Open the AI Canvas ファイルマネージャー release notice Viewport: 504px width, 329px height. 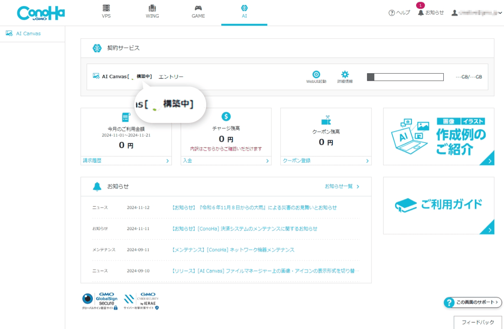coord(265,271)
